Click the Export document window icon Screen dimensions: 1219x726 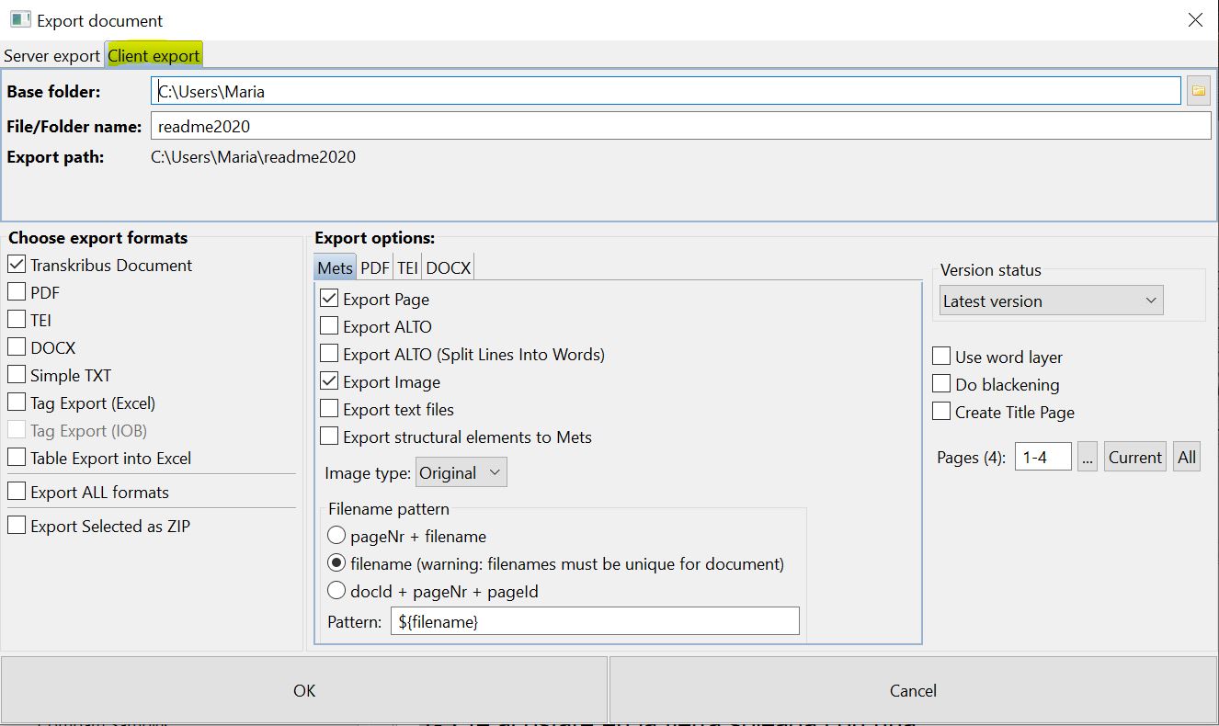pos(19,19)
